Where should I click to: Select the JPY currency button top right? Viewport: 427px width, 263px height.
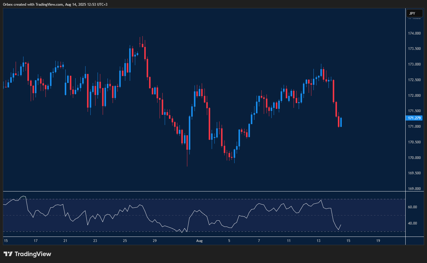[x=415, y=13]
